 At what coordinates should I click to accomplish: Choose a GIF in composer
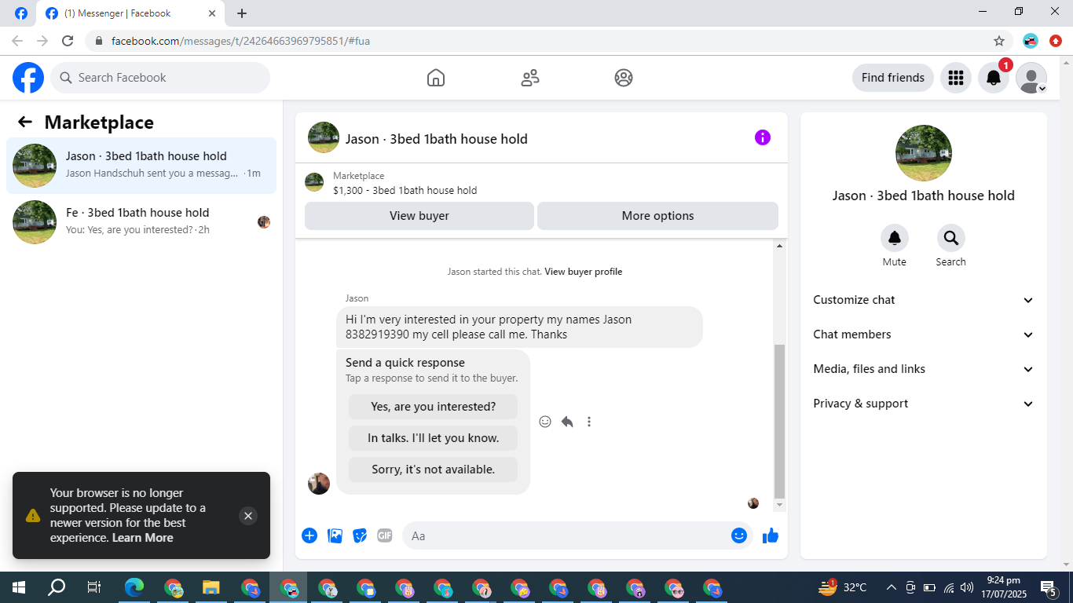coord(385,535)
